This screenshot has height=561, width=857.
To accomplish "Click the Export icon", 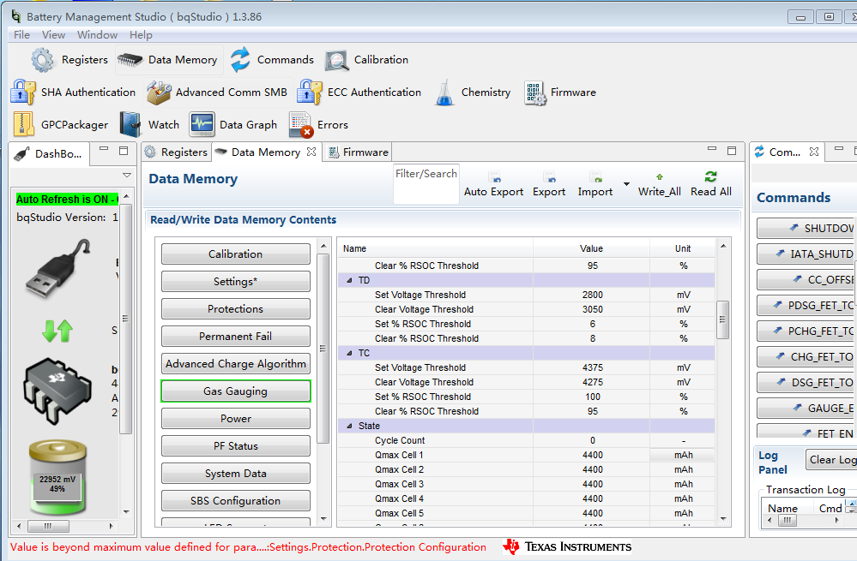I will (x=549, y=177).
